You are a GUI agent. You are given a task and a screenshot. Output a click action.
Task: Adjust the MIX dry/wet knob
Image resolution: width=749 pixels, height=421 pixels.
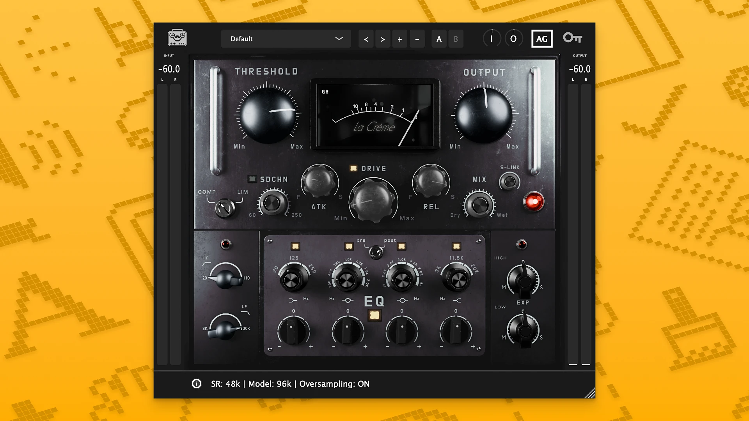pos(479,204)
